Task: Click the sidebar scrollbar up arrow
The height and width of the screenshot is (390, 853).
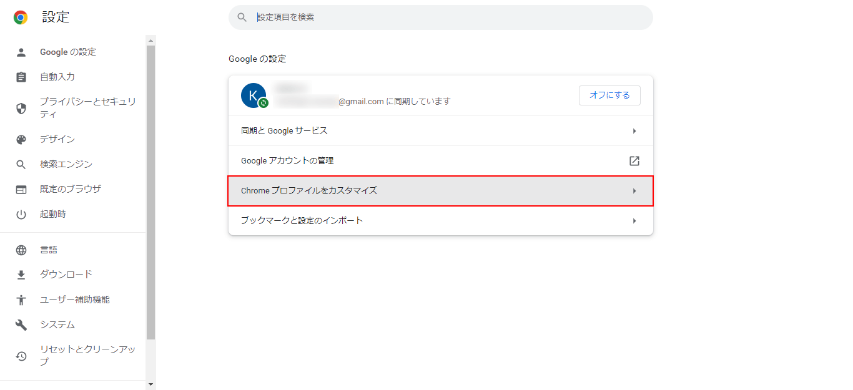Action: 150,40
